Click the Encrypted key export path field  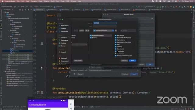114,70
